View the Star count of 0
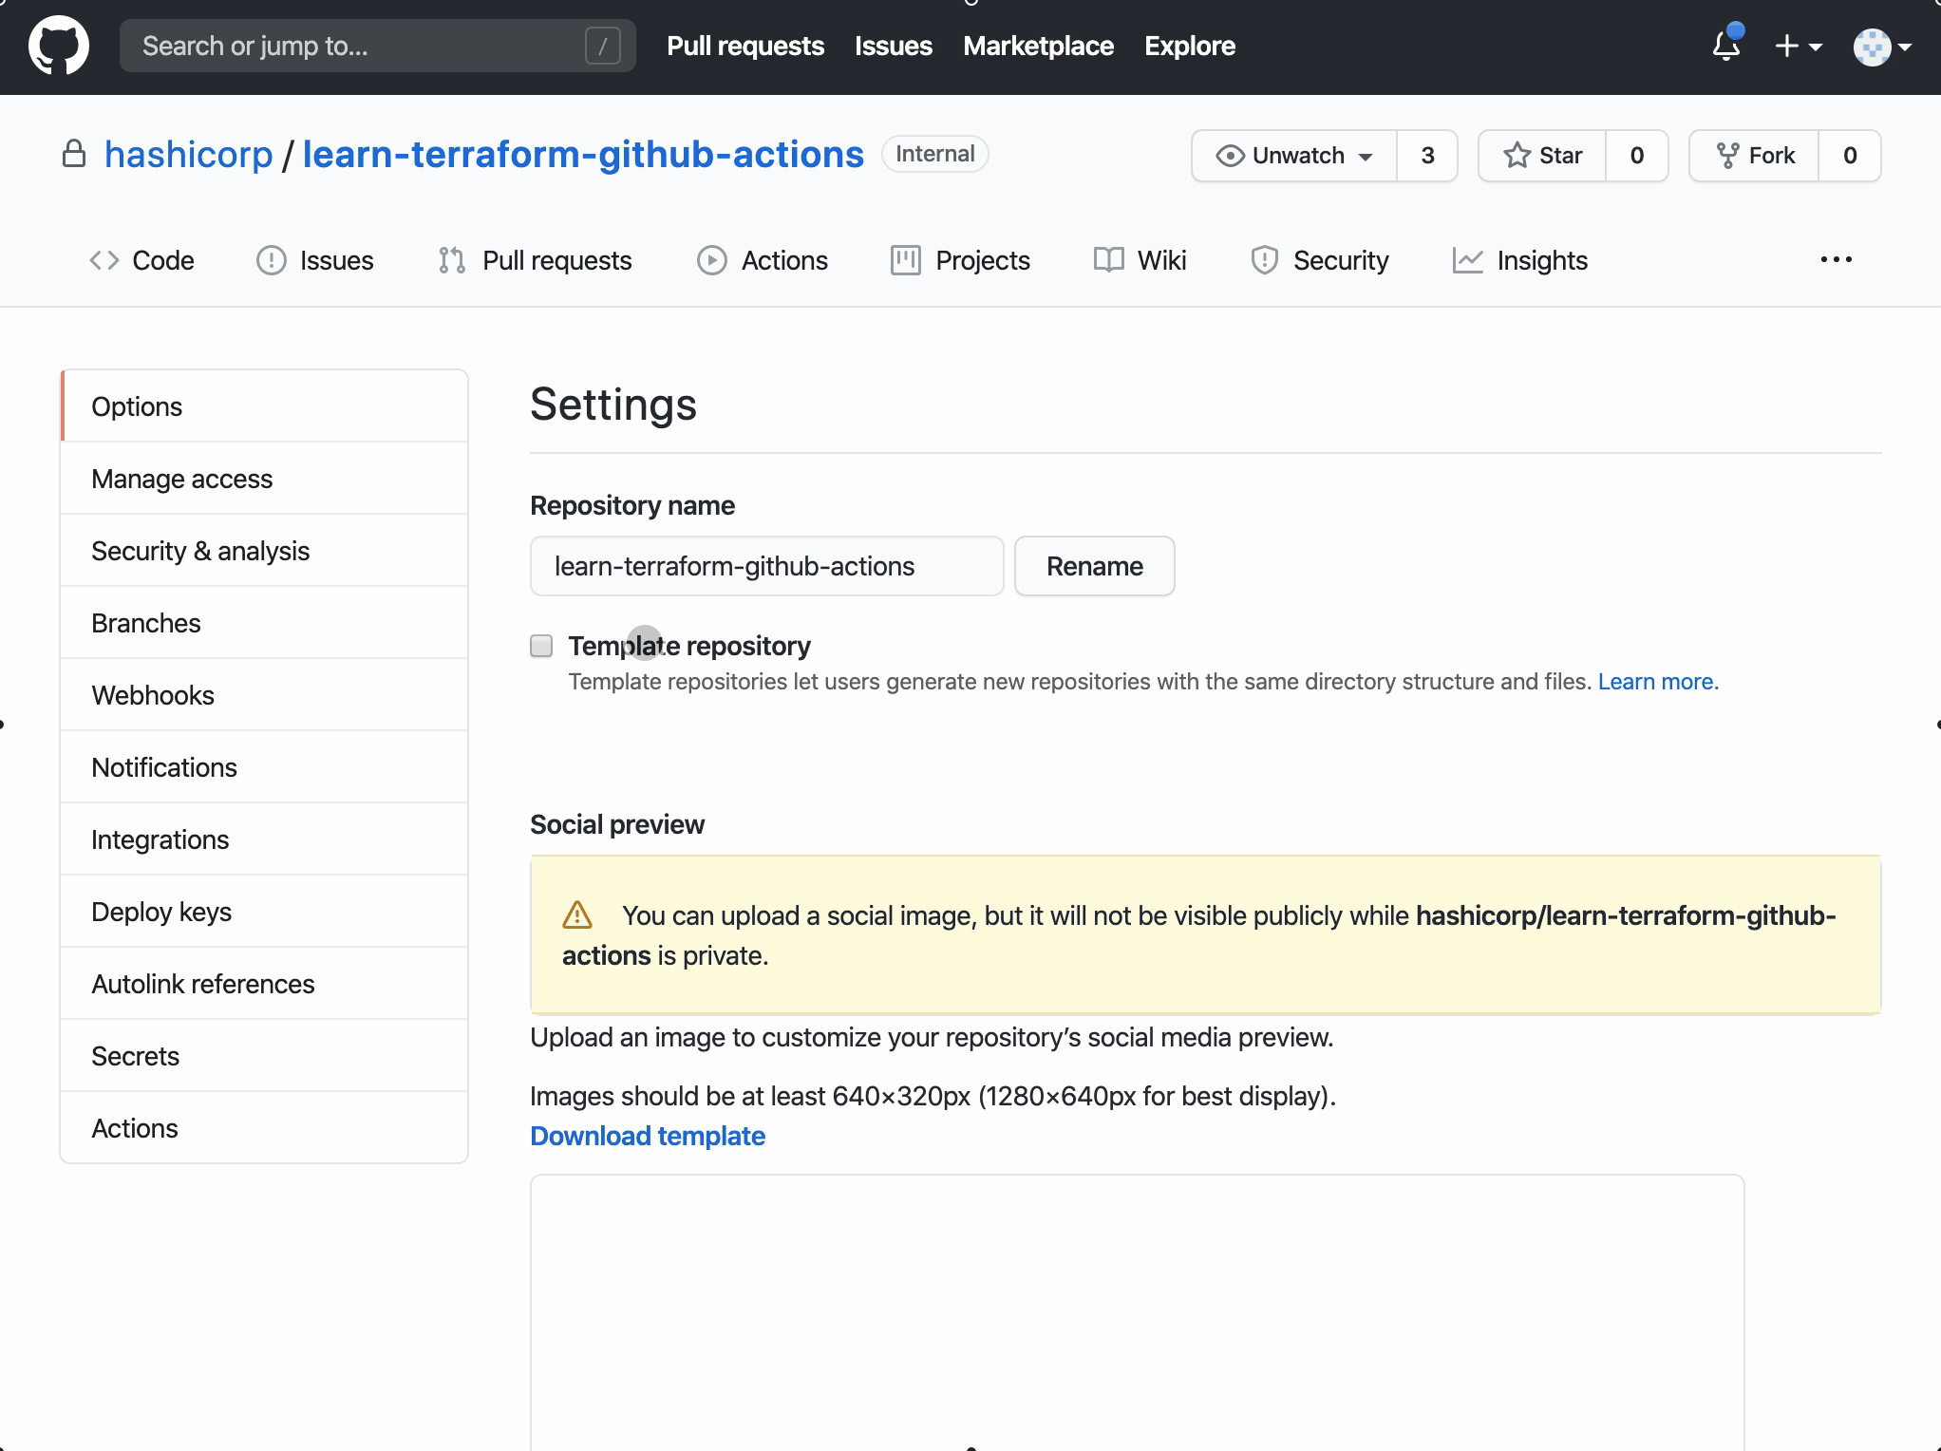This screenshot has width=1941, height=1451. (1637, 156)
